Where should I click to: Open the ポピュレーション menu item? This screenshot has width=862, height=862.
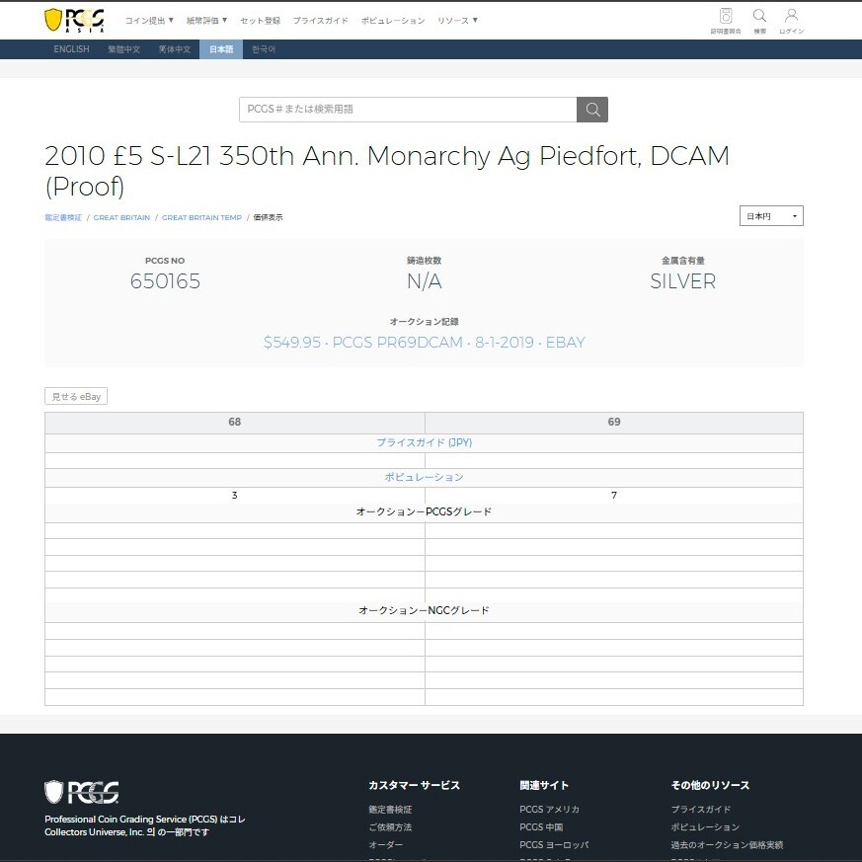pos(393,21)
